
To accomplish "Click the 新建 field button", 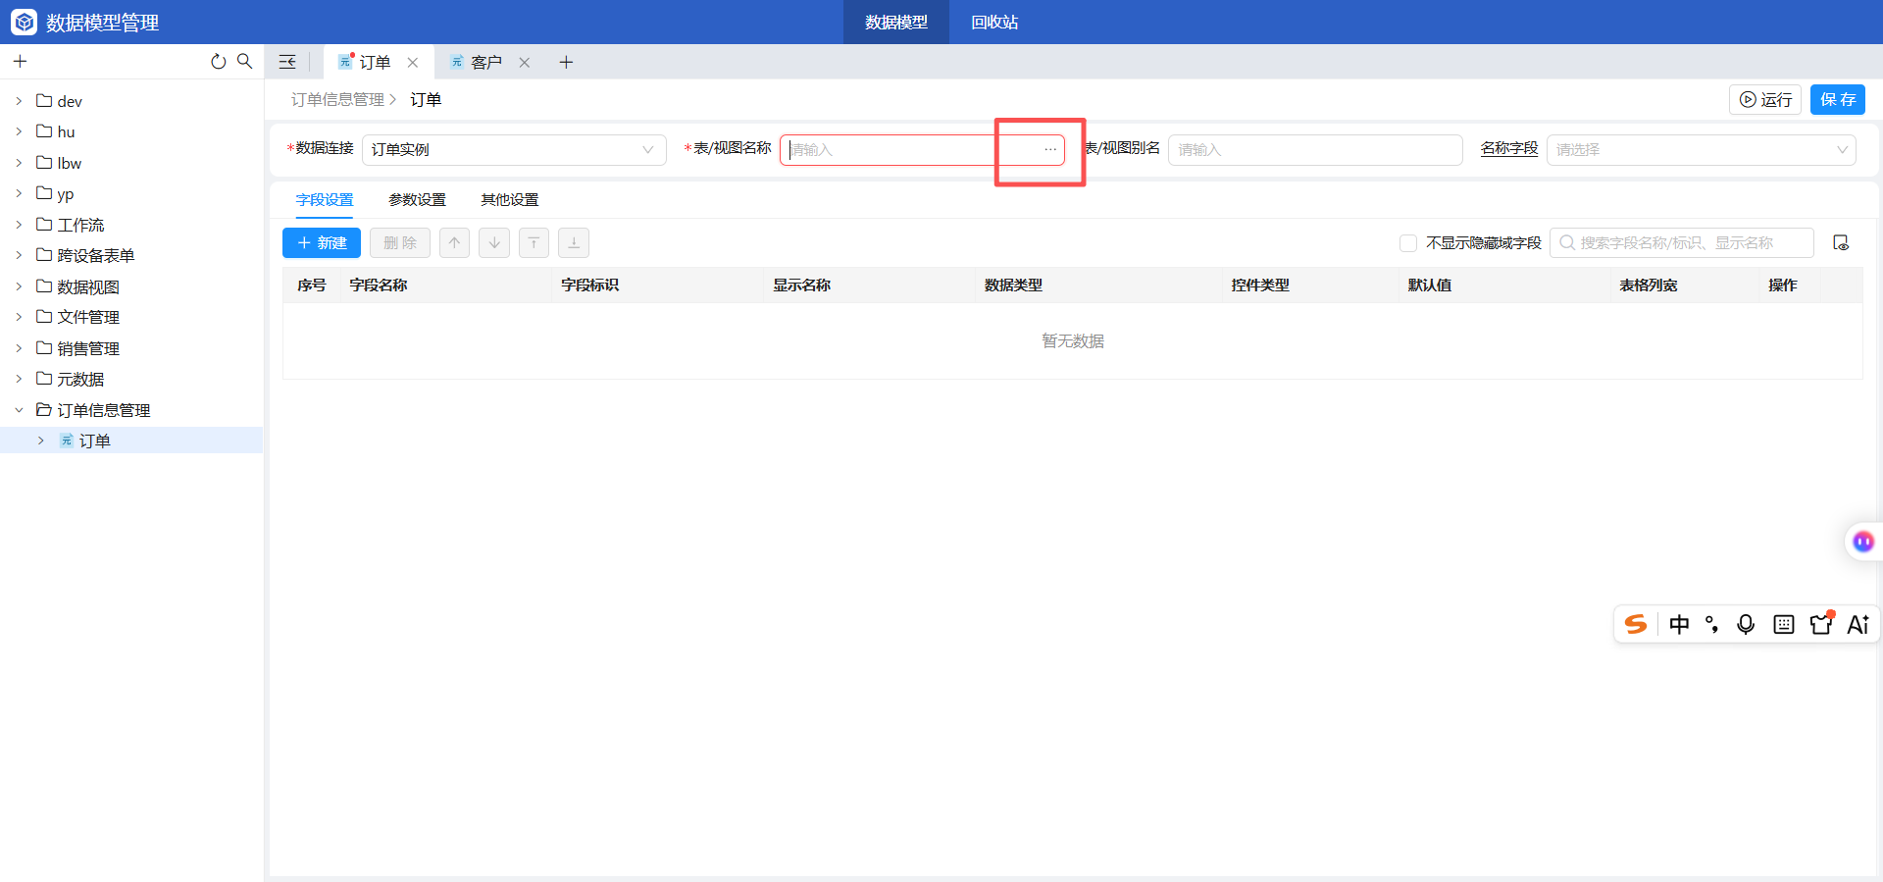I will click(x=322, y=243).
